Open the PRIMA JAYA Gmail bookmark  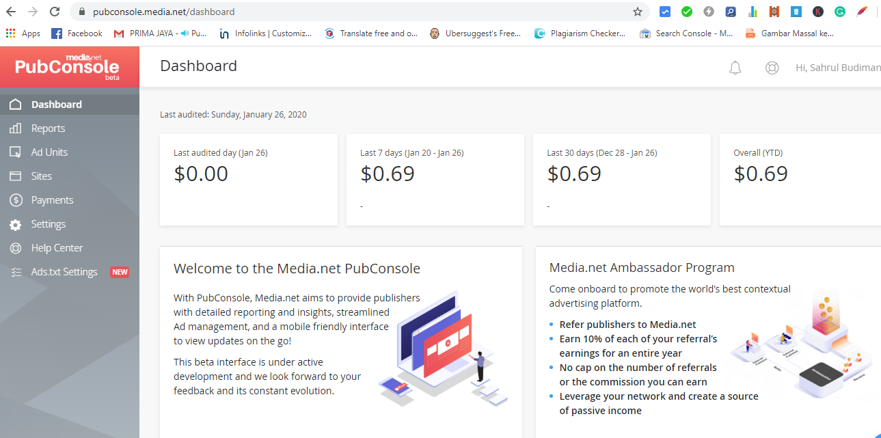pyautogui.click(x=160, y=33)
